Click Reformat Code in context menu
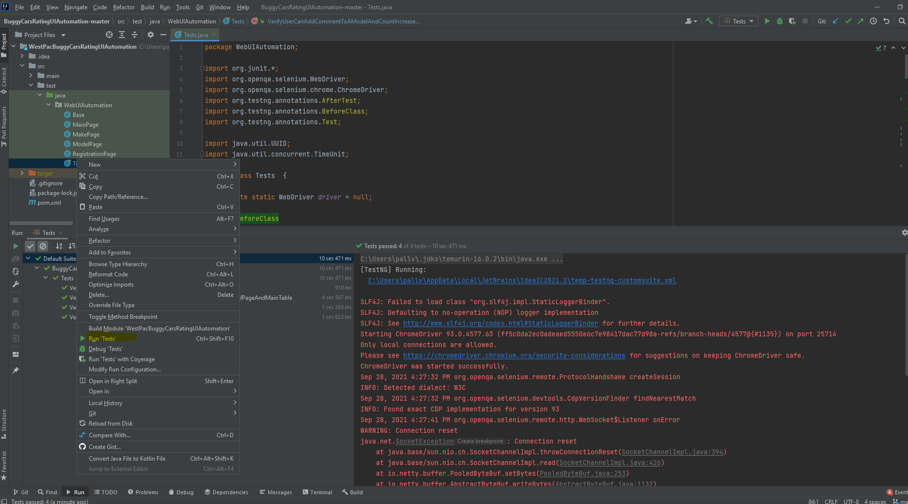The width and height of the screenshot is (908, 504). point(158,274)
